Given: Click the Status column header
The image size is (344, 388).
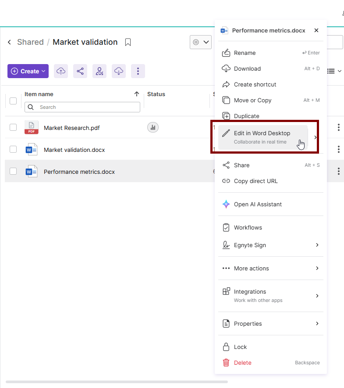Looking at the screenshot, I should [156, 94].
